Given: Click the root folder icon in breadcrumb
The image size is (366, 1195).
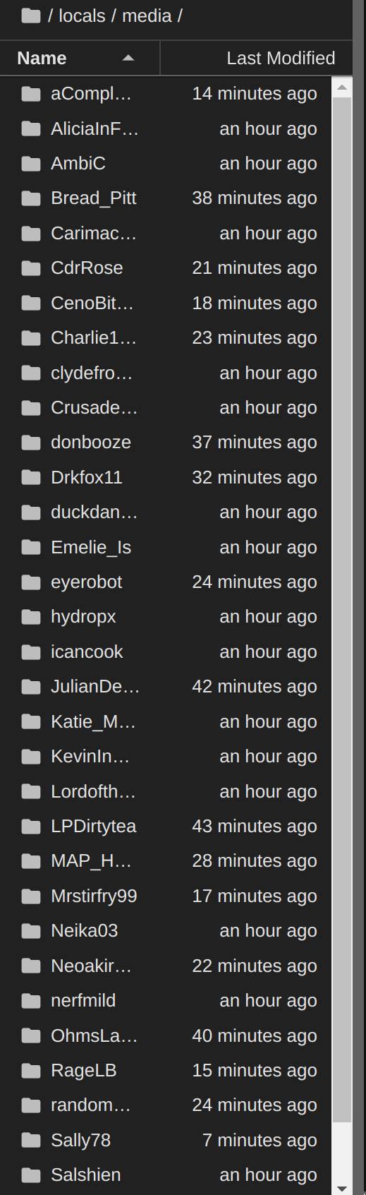Looking at the screenshot, I should pos(31,16).
